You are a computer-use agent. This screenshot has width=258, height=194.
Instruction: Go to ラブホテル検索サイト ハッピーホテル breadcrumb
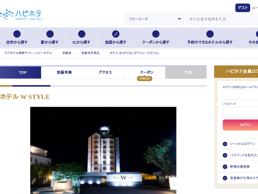[x=28, y=53]
